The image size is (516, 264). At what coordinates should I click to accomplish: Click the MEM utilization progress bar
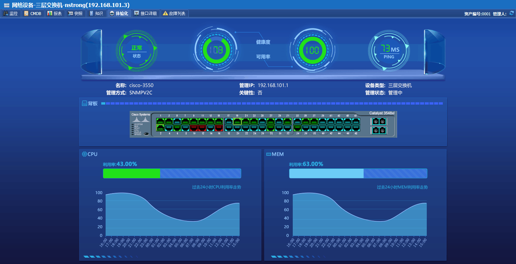click(x=358, y=173)
